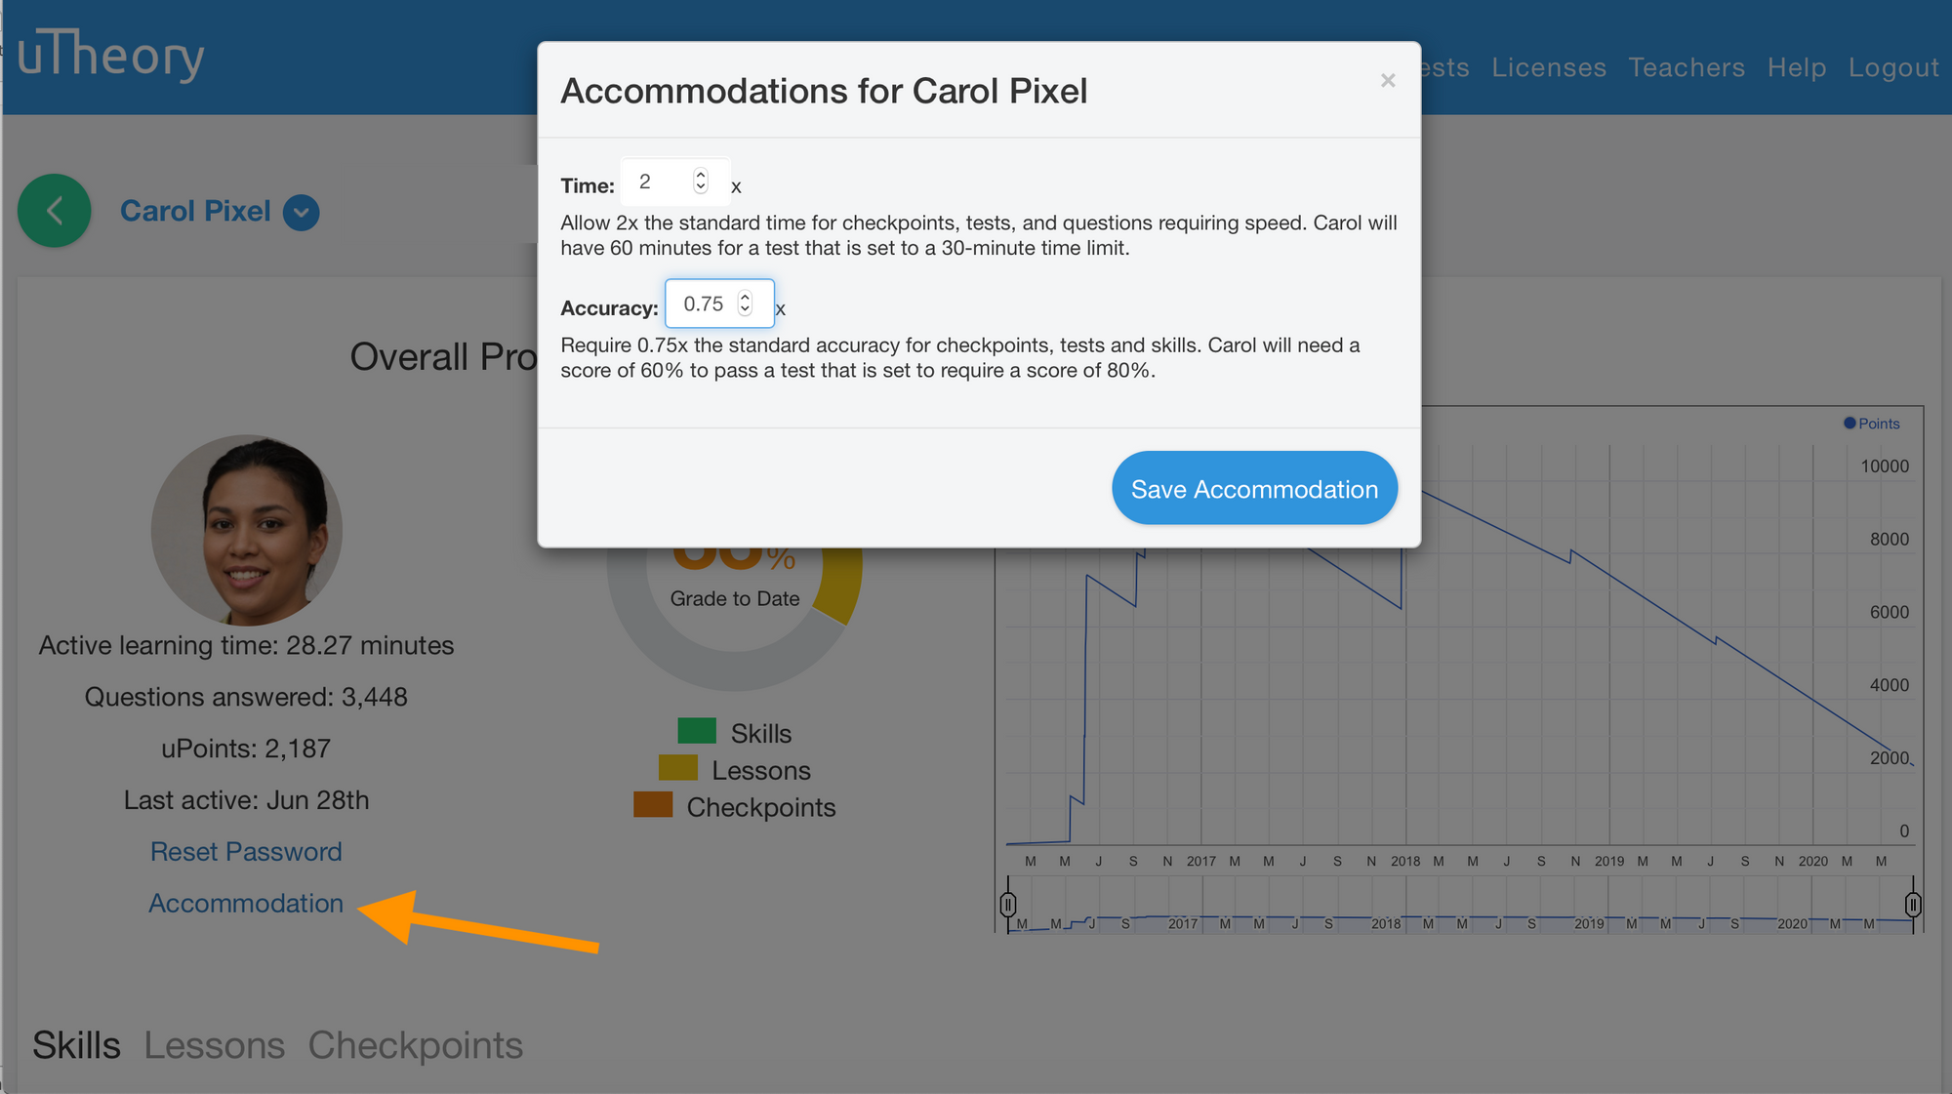
Task: Click the Accuracy input field
Action: 716,304
